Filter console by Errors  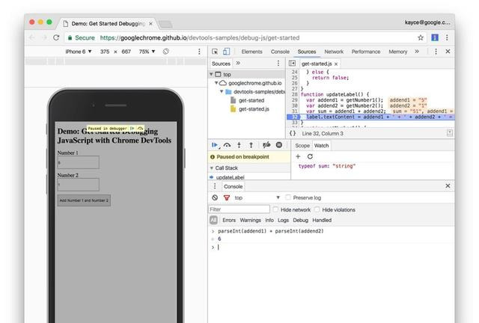[x=229, y=220]
